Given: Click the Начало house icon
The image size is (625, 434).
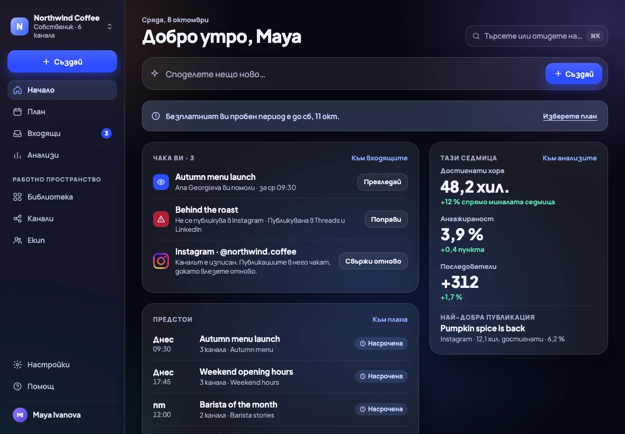Looking at the screenshot, I should [17, 90].
